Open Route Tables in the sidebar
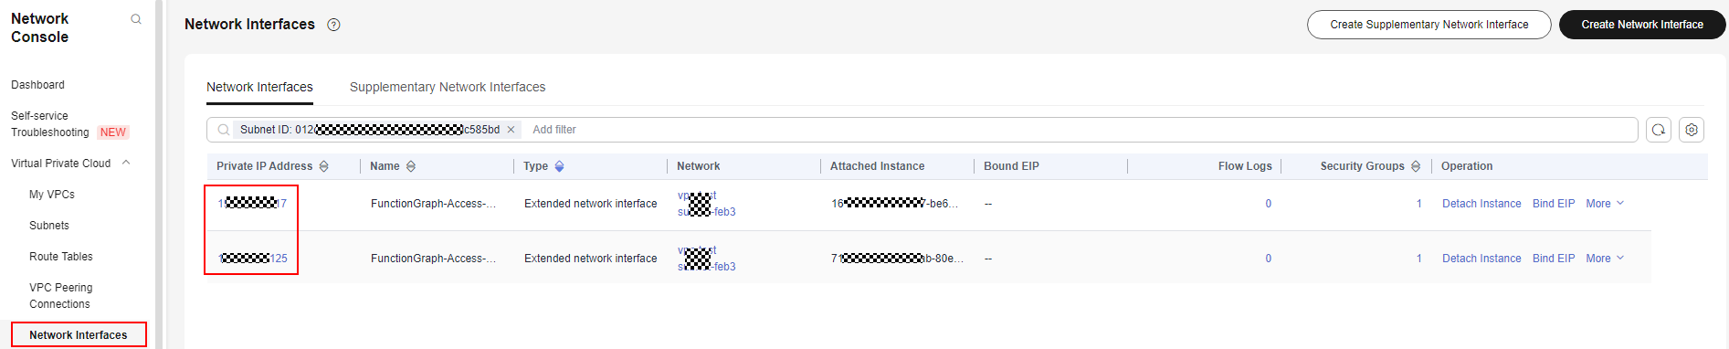The height and width of the screenshot is (349, 1729). pyautogui.click(x=61, y=257)
